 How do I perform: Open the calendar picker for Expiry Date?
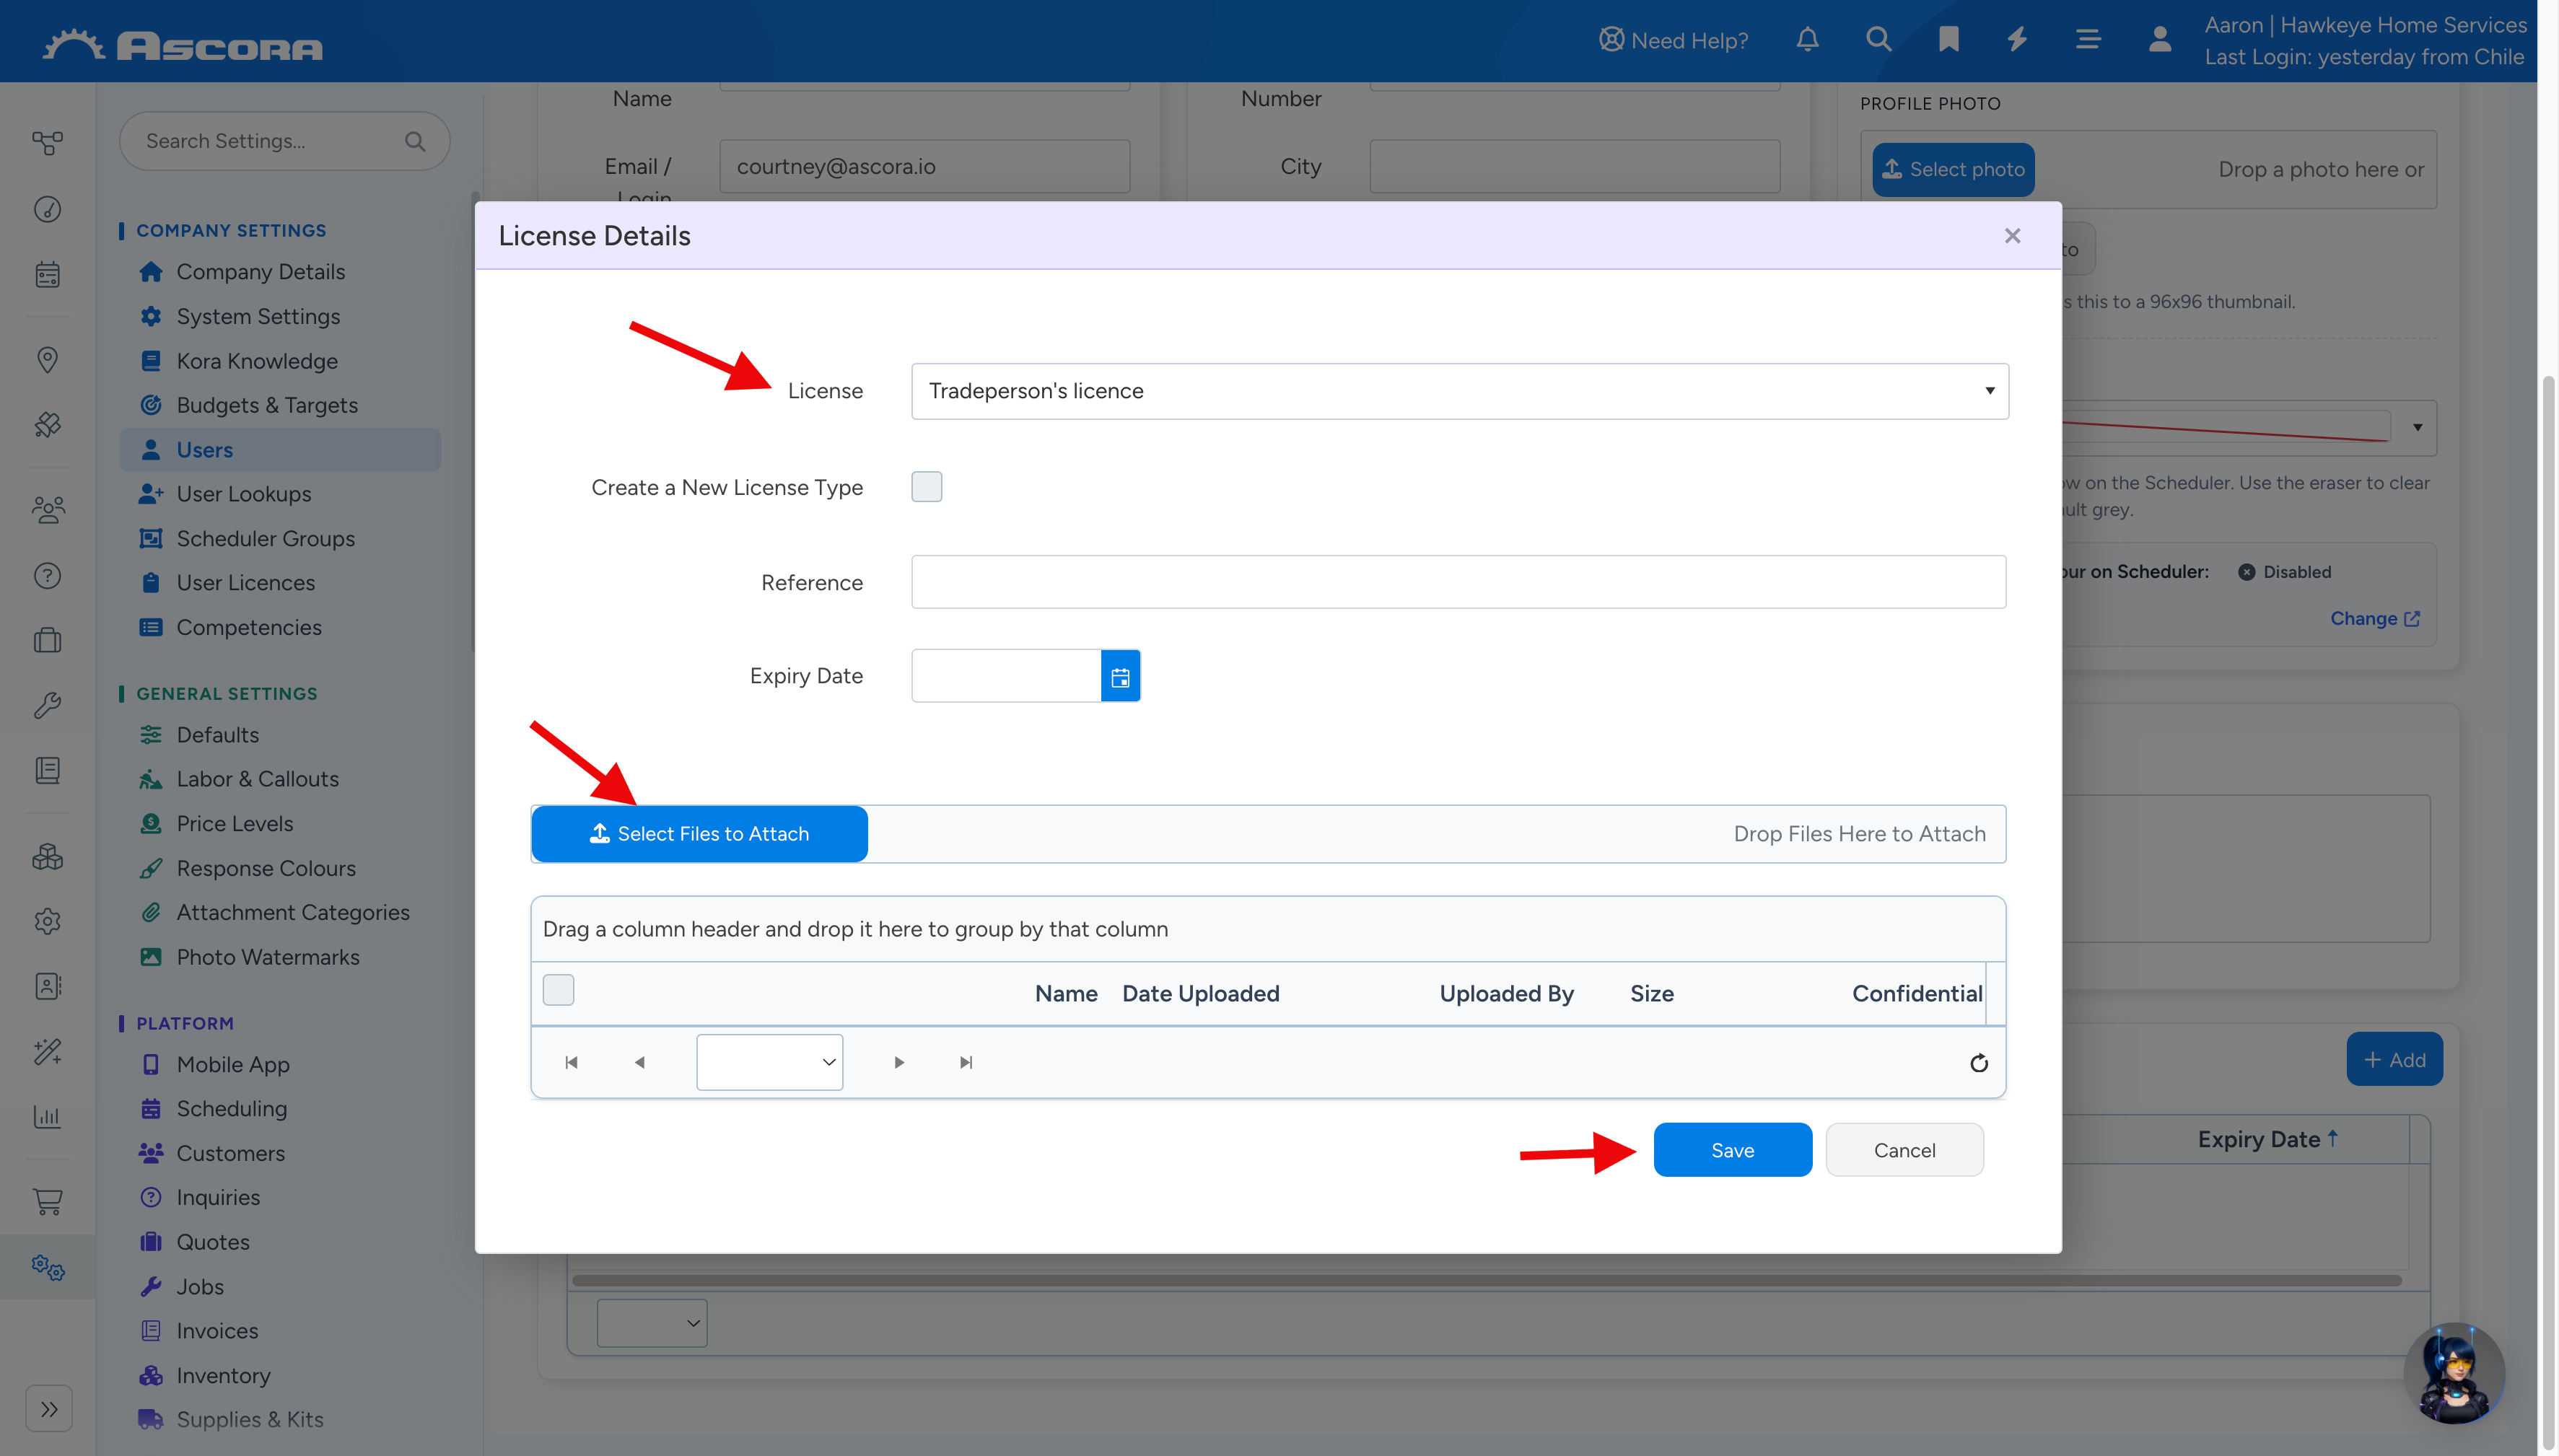point(1120,676)
